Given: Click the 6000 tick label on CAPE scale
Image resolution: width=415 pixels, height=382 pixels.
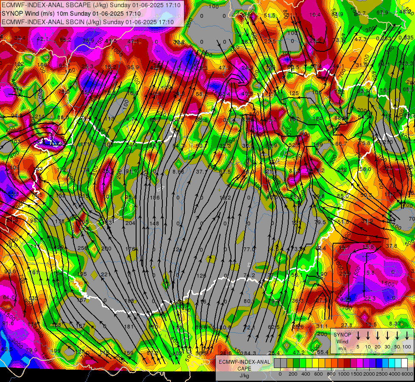Looking at the screenshot, I should (x=408, y=374).
